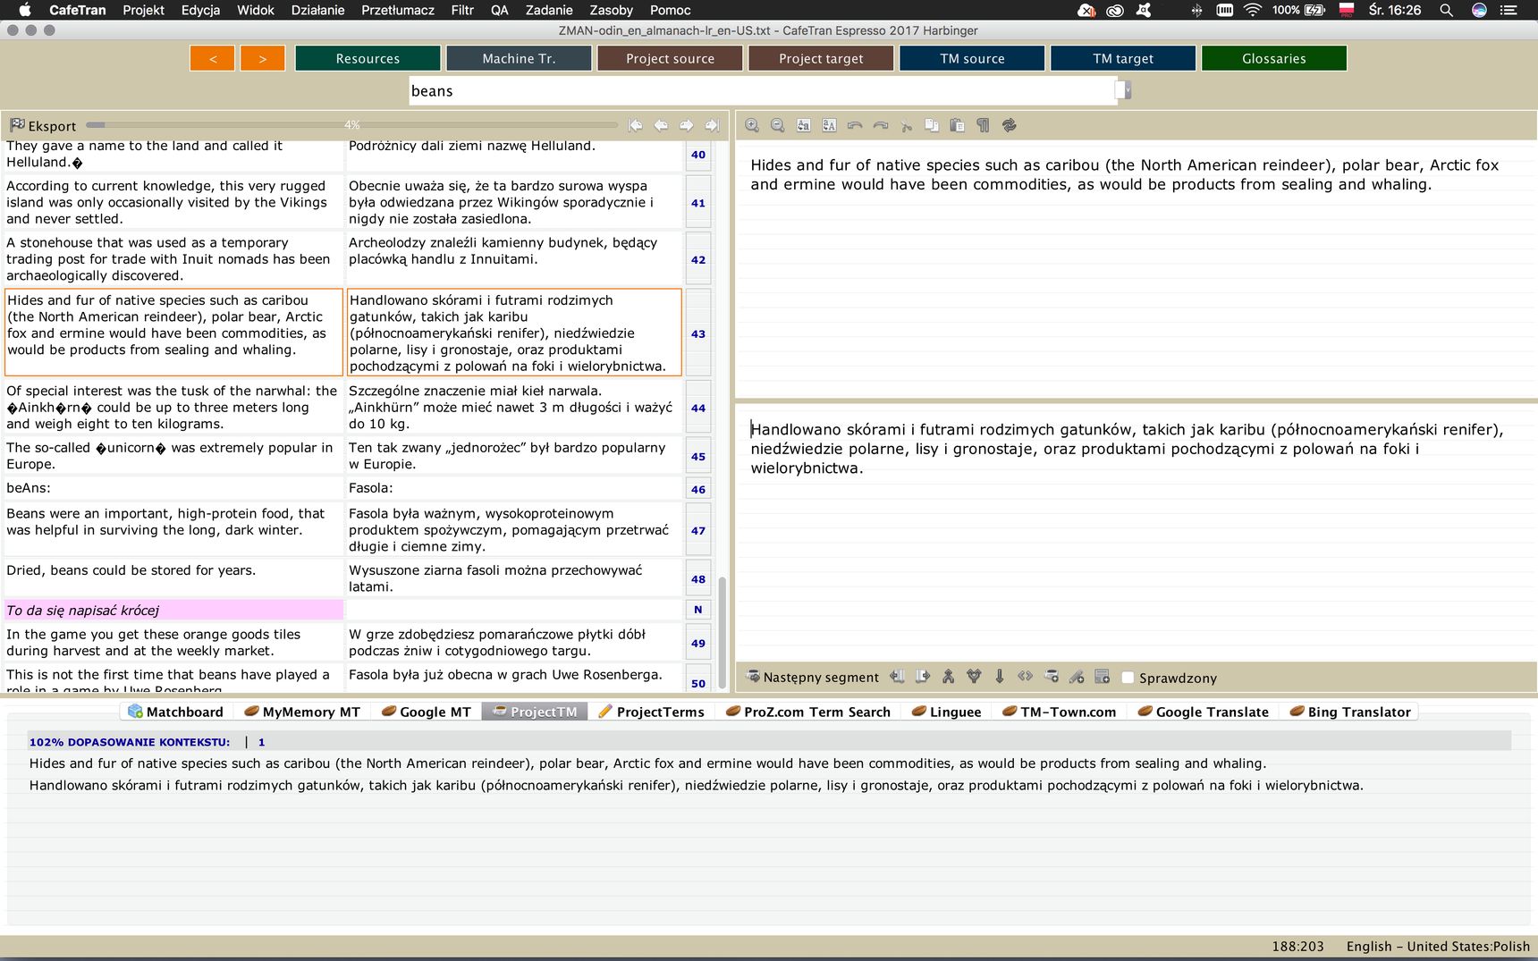Click the join segments merge icon
This screenshot has height=961, width=1538.
point(949,677)
